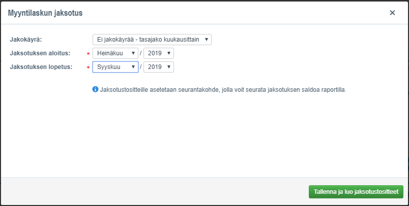This screenshot has height=206, width=409.
Task: Open the end year dropdown for Jaksotuksen lopetus
Action: pos(159,67)
